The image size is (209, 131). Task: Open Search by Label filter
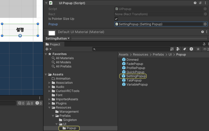pos(185,49)
